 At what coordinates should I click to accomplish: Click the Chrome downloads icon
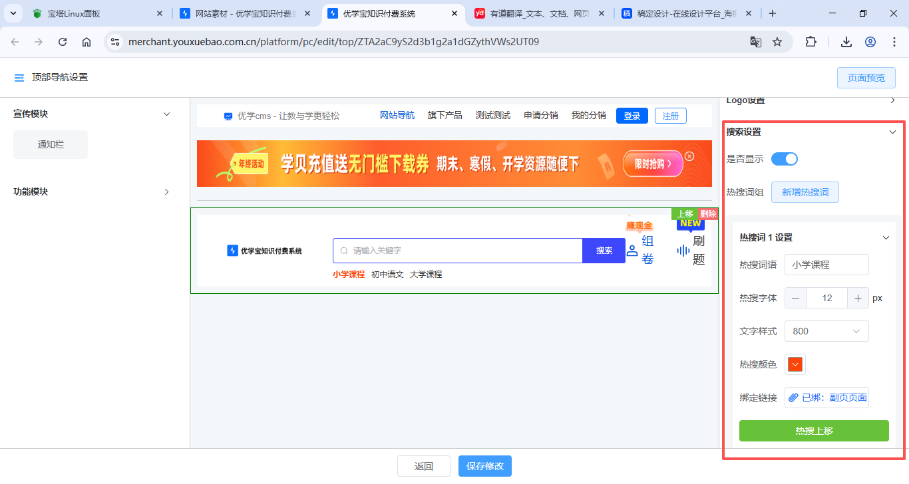pos(846,42)
